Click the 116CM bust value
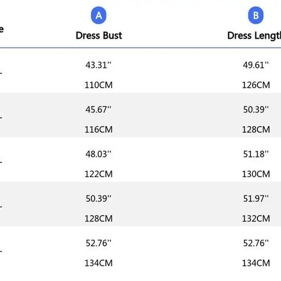281x281 pixels. 99,129
